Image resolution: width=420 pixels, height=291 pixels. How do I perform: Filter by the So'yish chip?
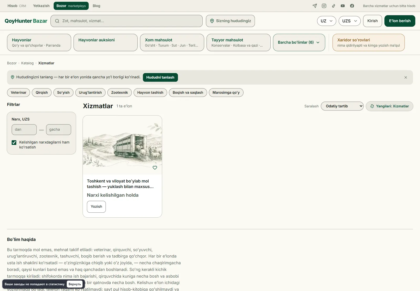pyautogui.click(x=63, y=93)
